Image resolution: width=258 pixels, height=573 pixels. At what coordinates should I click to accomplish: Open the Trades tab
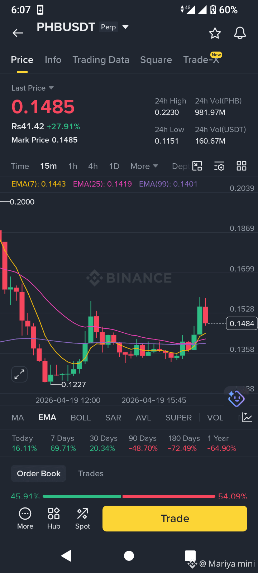(91, 473)
